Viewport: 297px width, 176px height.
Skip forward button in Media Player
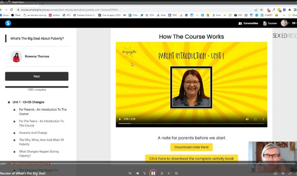pos(162,173)
